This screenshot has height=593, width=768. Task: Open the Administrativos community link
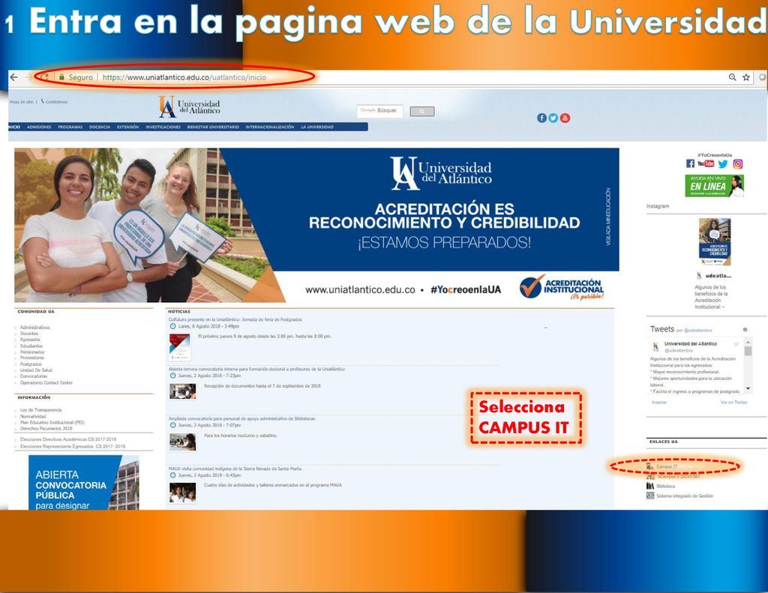pyautogui.click(x=34, y=327)
